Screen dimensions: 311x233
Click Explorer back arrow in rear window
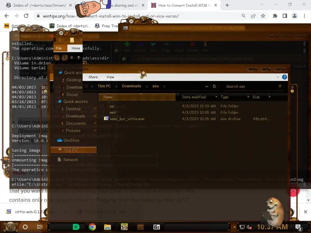(57, 58)
